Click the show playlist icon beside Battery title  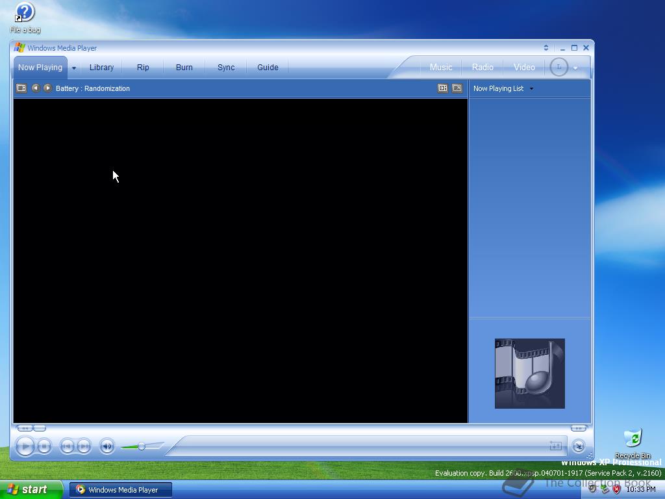click(x=21, y=88)
